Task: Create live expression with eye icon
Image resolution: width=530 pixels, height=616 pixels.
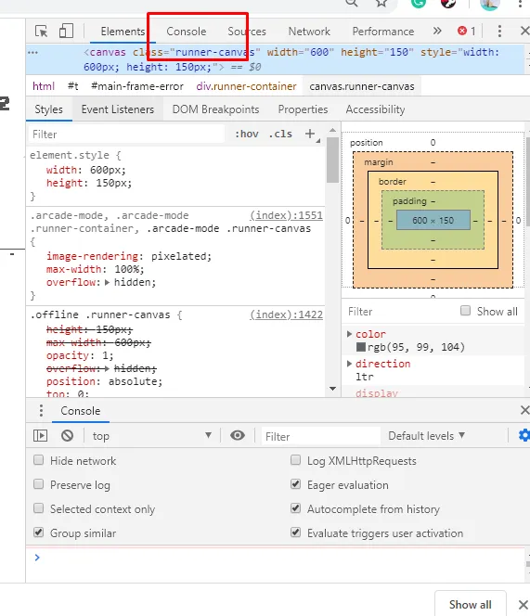Action: [x=238, y=435]
